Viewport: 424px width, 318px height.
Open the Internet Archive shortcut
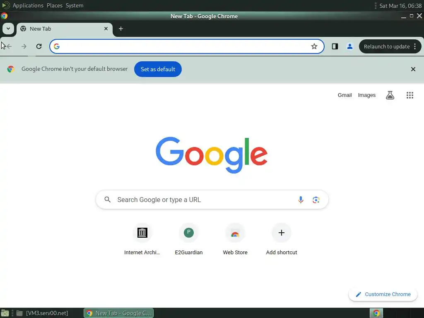[x=142, y=240]
